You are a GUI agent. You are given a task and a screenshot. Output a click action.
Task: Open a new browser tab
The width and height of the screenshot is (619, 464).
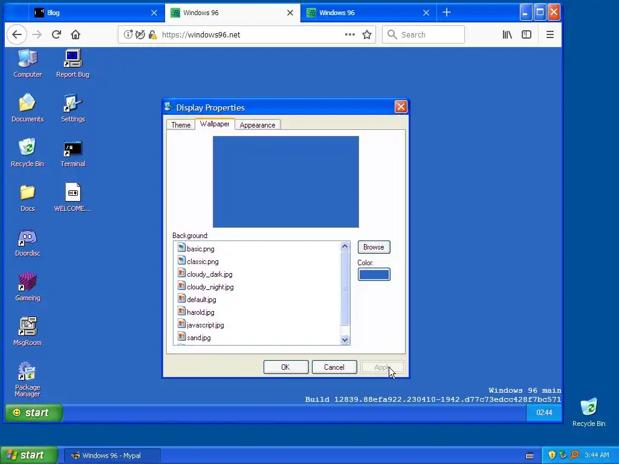click(447, 13)
